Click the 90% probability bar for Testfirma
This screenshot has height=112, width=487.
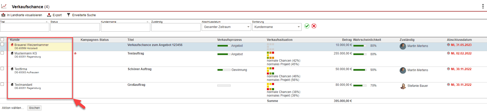coord(360,70)
